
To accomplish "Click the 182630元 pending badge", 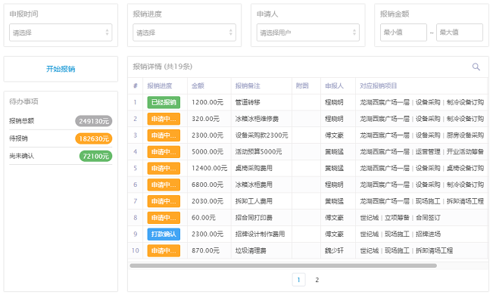I will [x=94, y=138].
